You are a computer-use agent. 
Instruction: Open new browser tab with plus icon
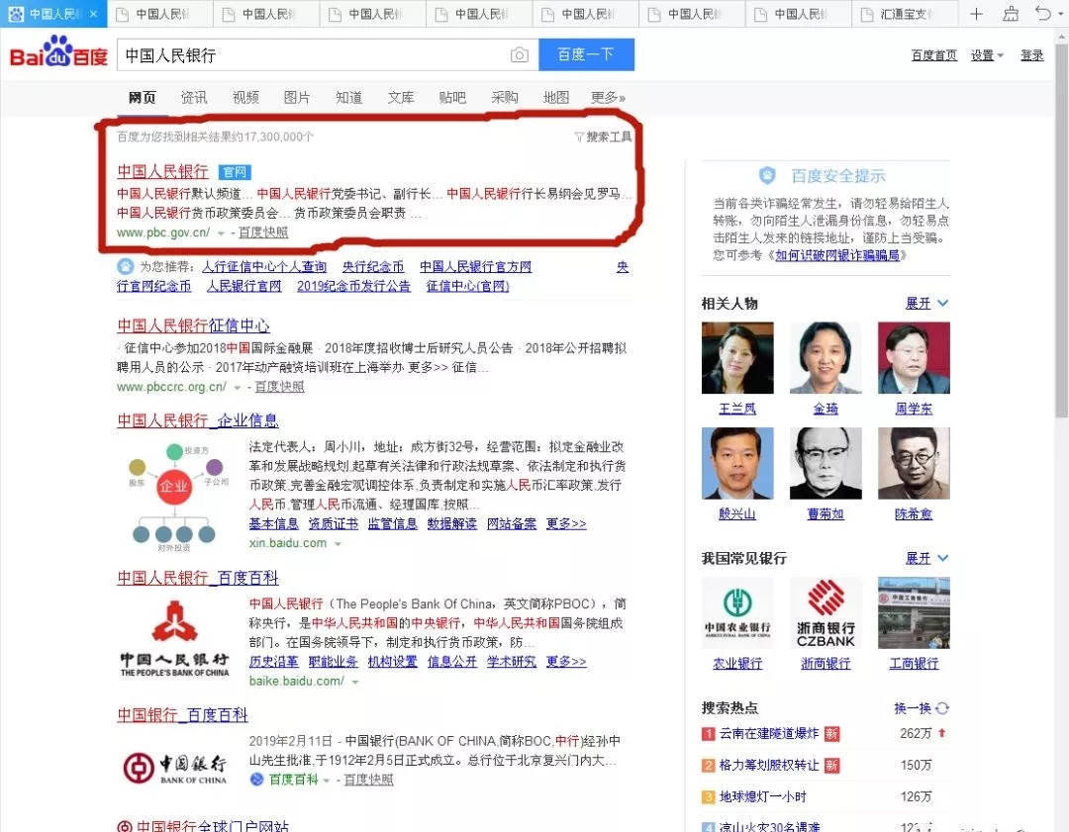coord(976,14)
